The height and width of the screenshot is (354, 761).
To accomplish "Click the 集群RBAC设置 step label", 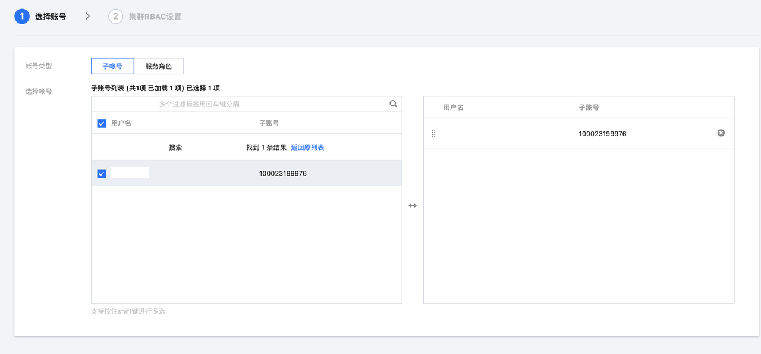I will point(155,17).
